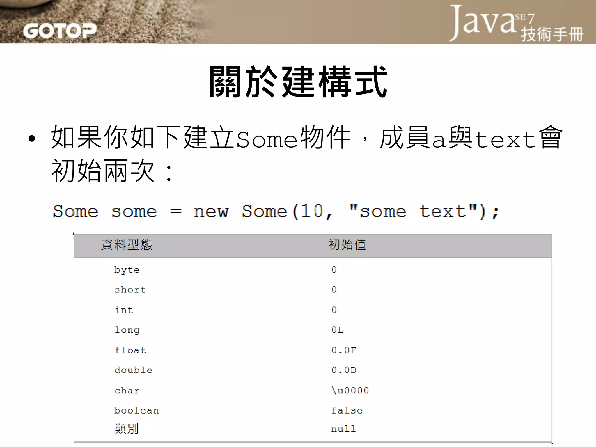Click the '0' value in byte row

coord(334,270)
